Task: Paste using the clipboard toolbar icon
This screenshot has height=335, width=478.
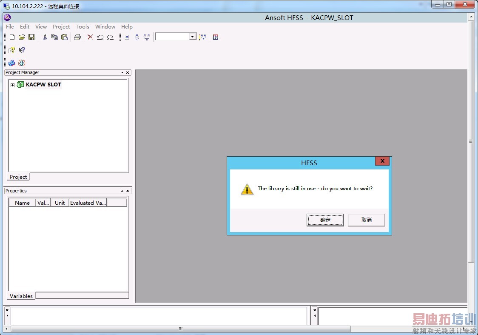Action: coord(64,37)
